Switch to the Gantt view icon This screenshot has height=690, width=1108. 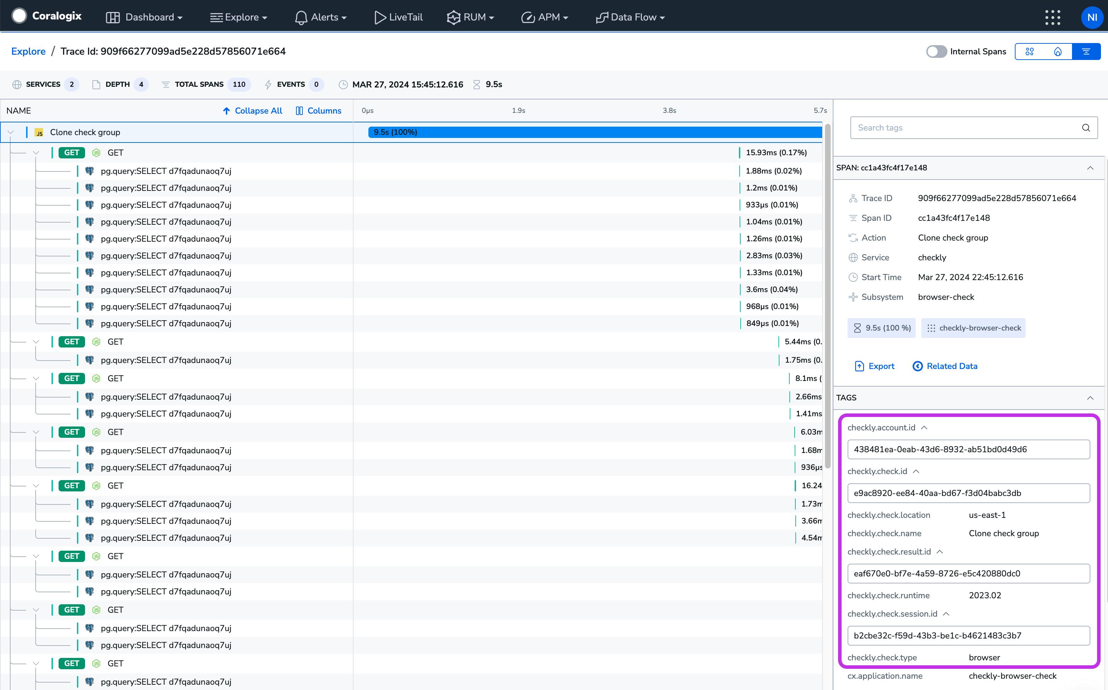tap(1086, 52)
